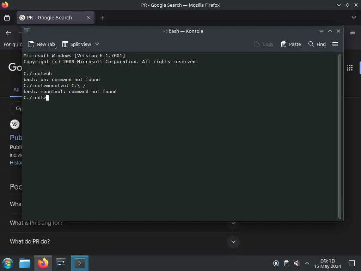Switch to Konsole in the taskbar
Screen dimensions: 361x271
[80, 263]
